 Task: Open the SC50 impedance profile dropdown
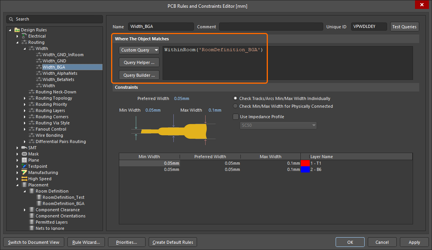(x=278, y=125)
